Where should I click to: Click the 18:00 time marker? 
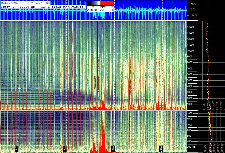113,149
